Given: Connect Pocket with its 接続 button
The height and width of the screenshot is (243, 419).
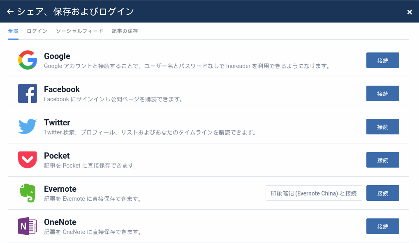Looking at the screenshot, I should click(383, 160).
